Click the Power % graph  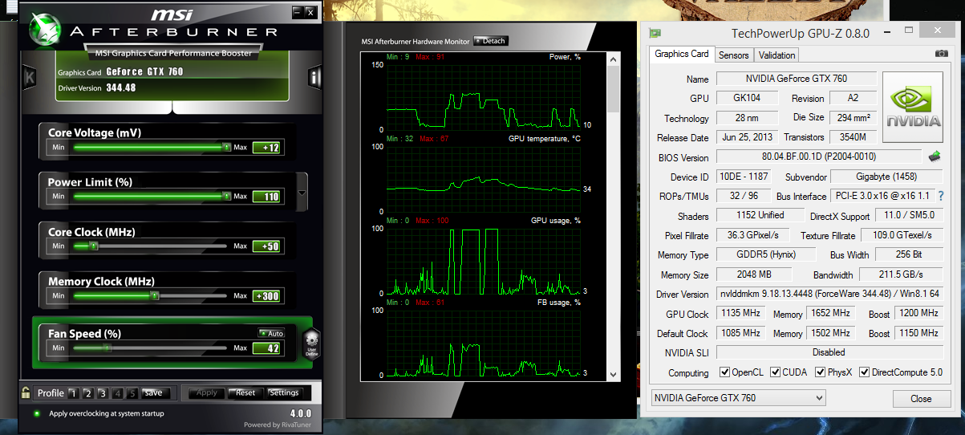pos(483,96)
